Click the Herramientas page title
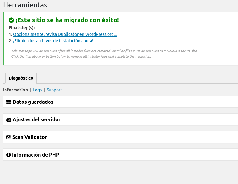238x184 pixels. [x=25, y=5]
